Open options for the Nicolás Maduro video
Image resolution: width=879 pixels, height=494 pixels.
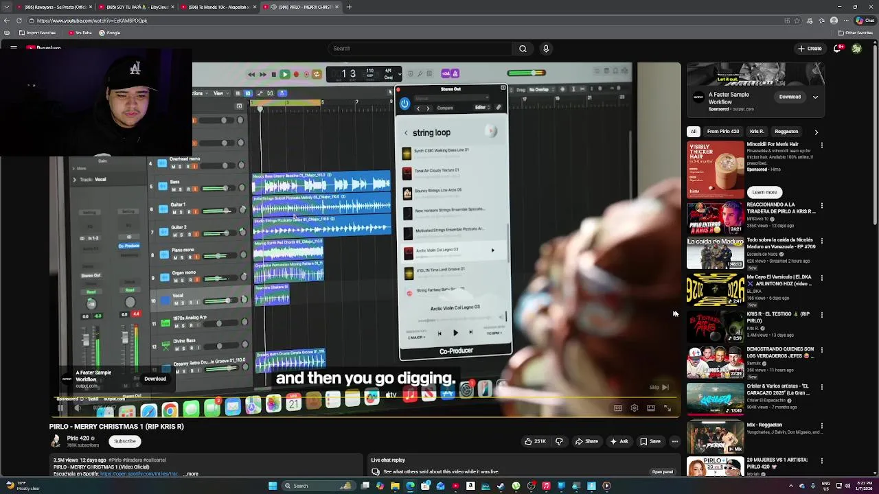coord(822,242)
